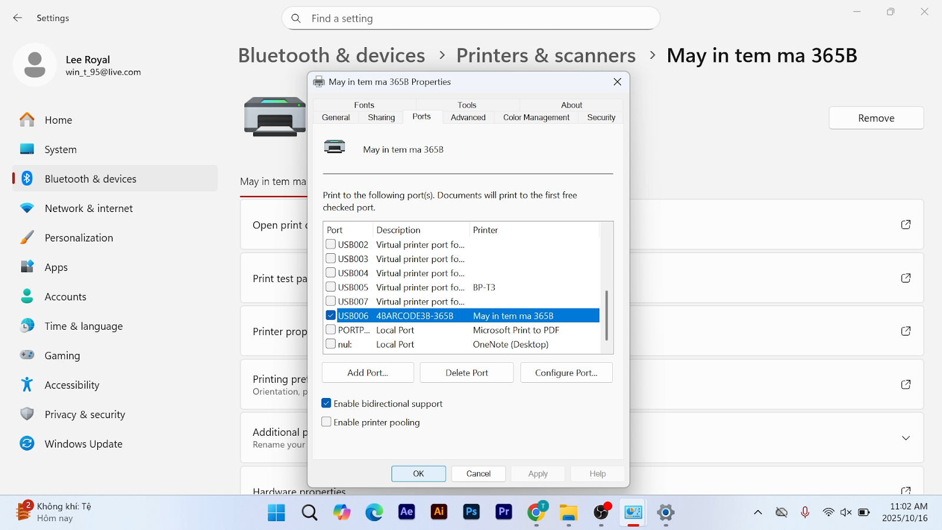Click the Configure Port button
This screenshot has width=942, height=530.
tap(566, 373)
